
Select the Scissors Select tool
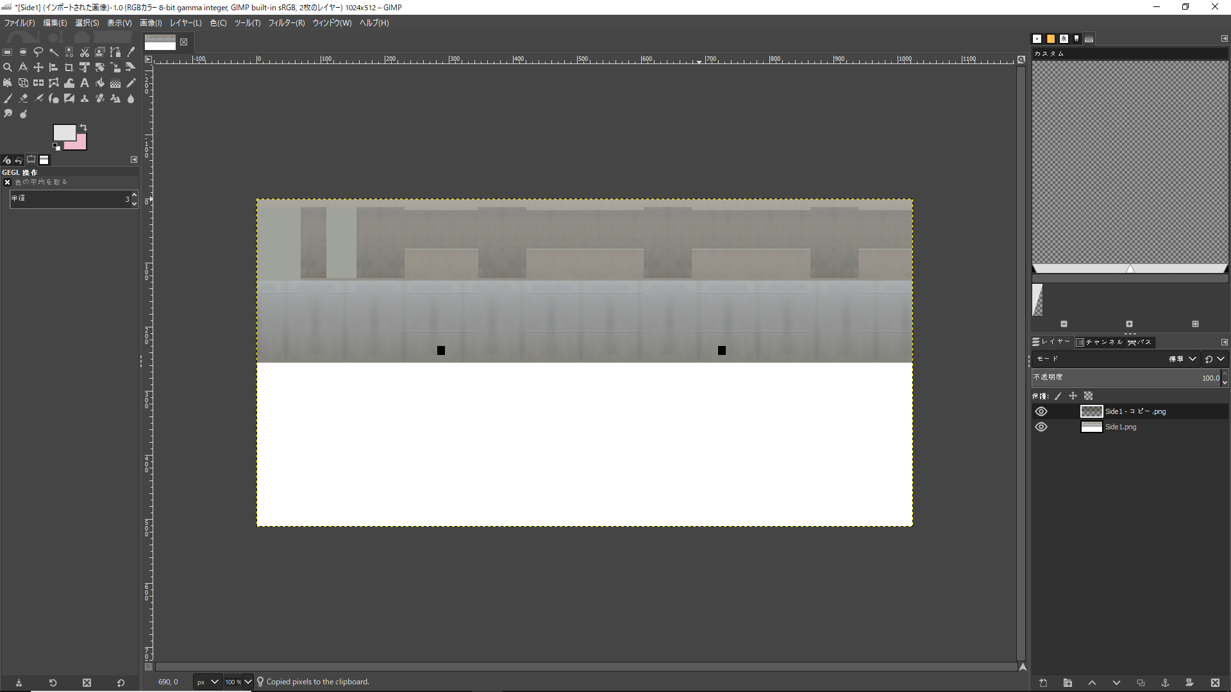tap(85, 52)
